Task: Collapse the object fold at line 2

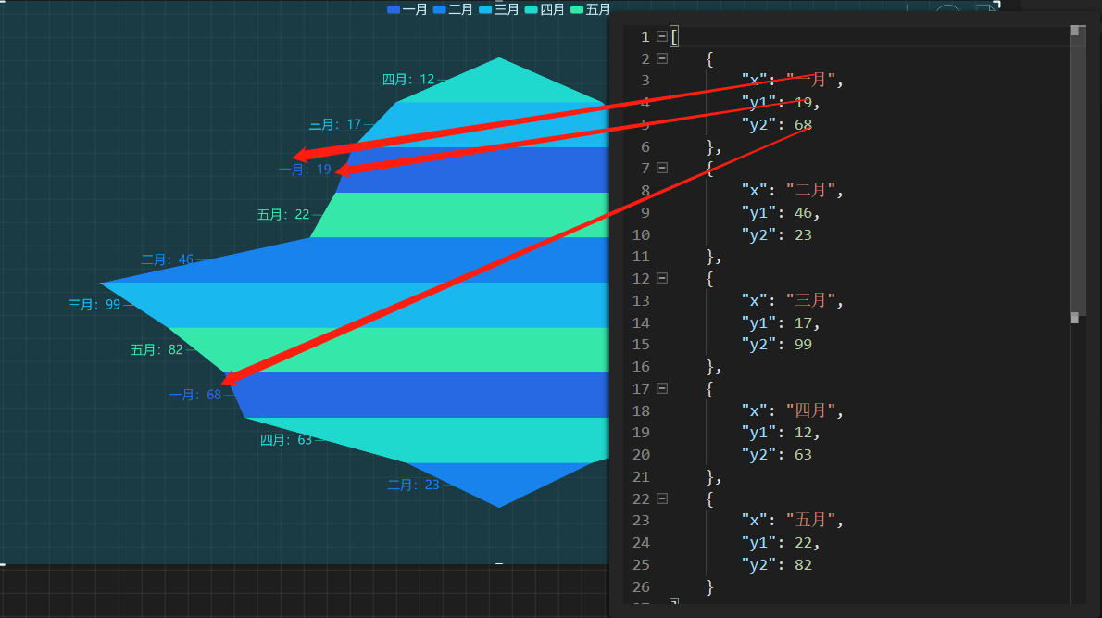Action: 662,58
